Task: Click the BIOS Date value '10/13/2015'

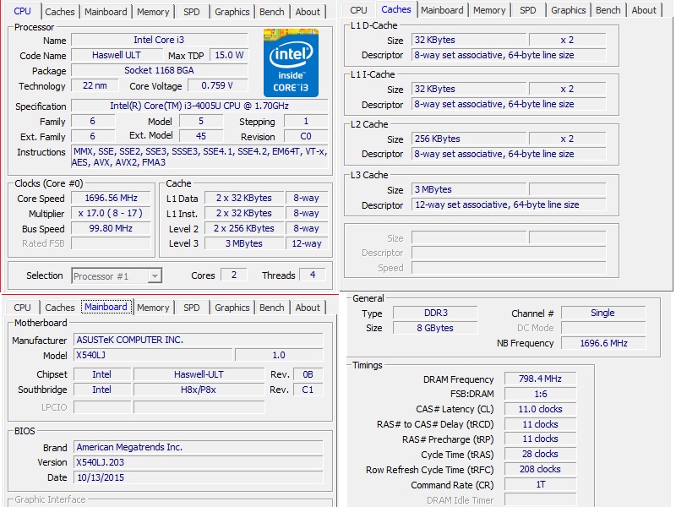Action: [199, 477]
